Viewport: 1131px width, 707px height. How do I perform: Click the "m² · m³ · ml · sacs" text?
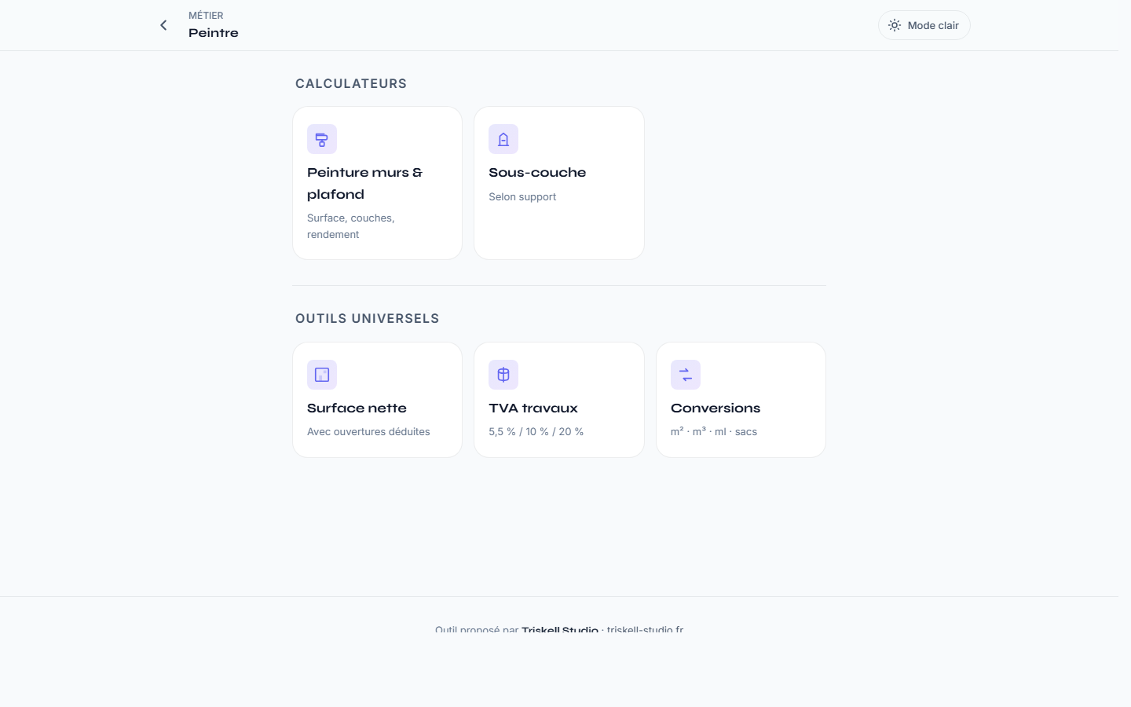click(714, 431)
